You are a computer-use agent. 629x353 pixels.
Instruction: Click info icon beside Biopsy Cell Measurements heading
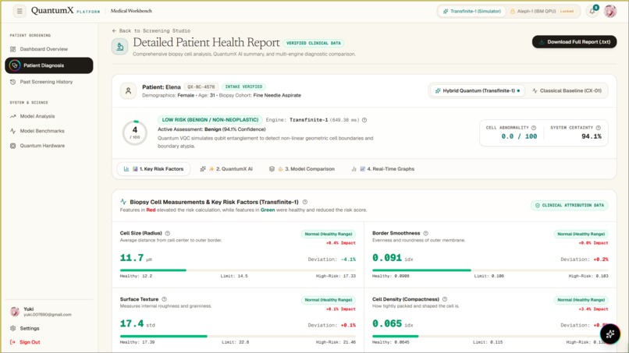click(305, 202)
